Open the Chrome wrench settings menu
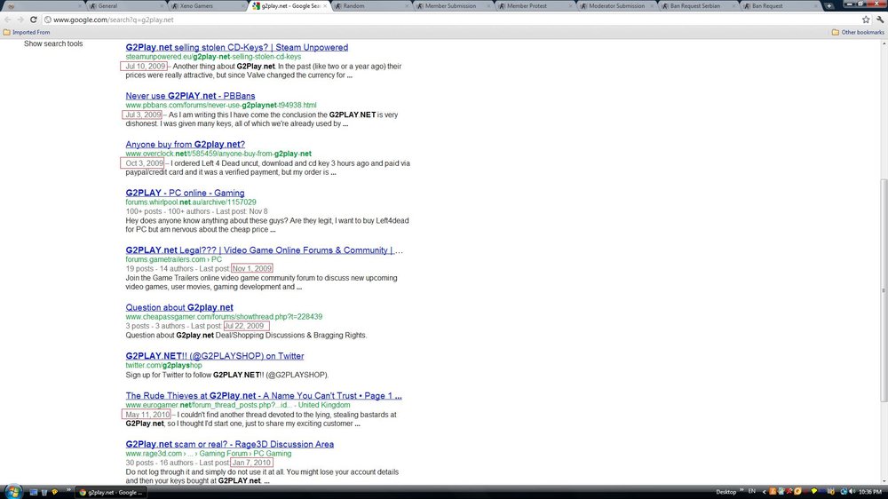The height and width of the screenshot is (499, 888). click(879, 20)
